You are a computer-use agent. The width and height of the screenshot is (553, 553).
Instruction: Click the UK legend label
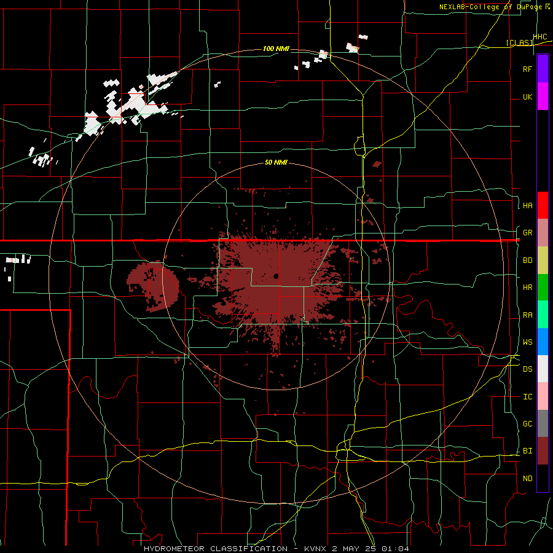point(527,96)
